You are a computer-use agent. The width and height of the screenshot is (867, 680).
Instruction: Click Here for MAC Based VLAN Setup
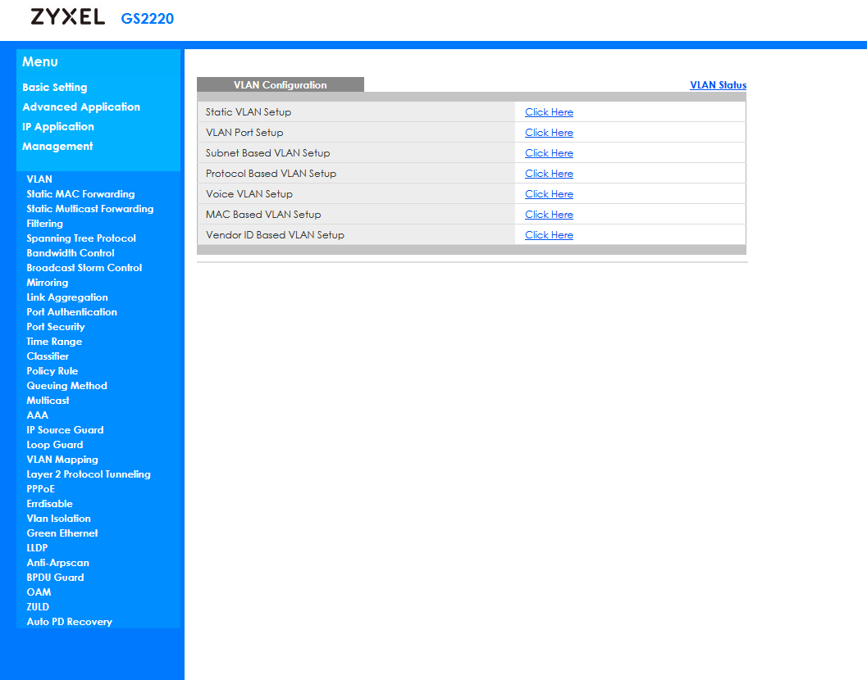click(549, 215)
